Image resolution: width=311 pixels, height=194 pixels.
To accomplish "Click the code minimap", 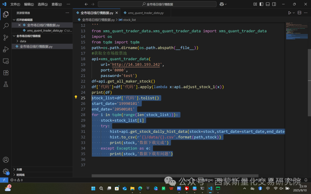I will (297, 31).
